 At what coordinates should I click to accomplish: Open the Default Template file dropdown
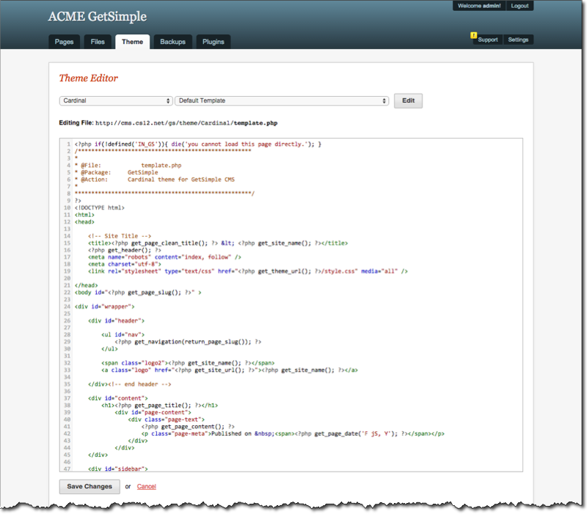coord(281,100)
